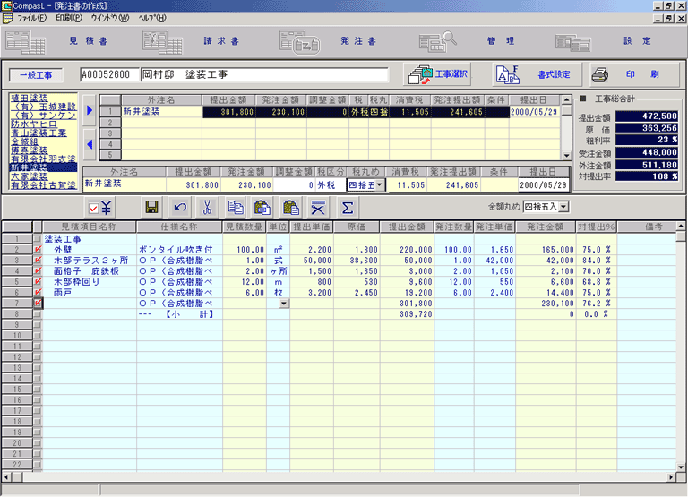Open the ファイル(F) menu
The image size is (688, 497).
click(x=31, y=18)
